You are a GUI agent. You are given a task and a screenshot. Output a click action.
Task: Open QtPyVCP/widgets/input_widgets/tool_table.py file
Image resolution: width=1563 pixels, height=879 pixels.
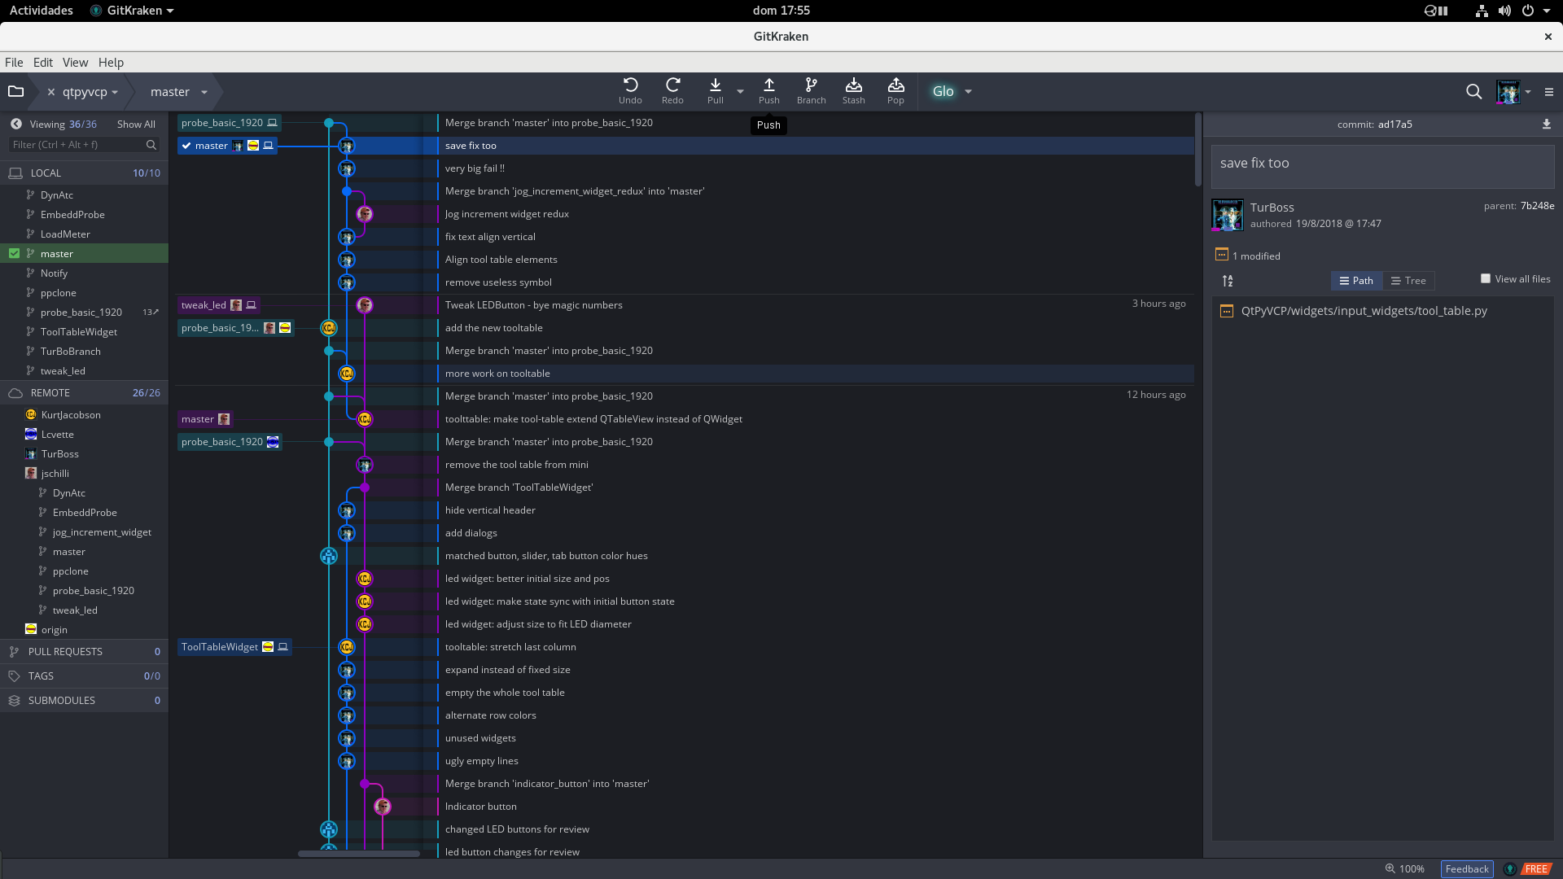pos(1364,311)
